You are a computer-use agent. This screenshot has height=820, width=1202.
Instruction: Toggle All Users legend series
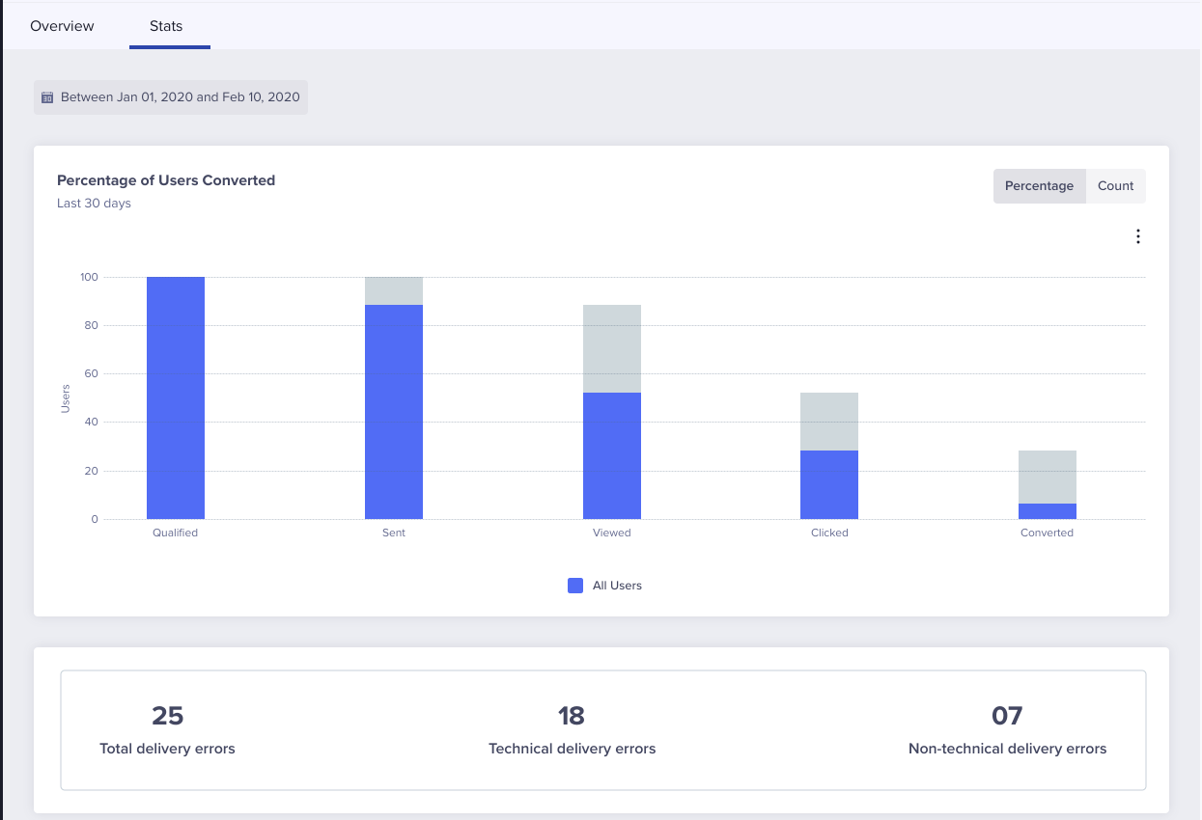pyautogui.click(x=575, y=586)
